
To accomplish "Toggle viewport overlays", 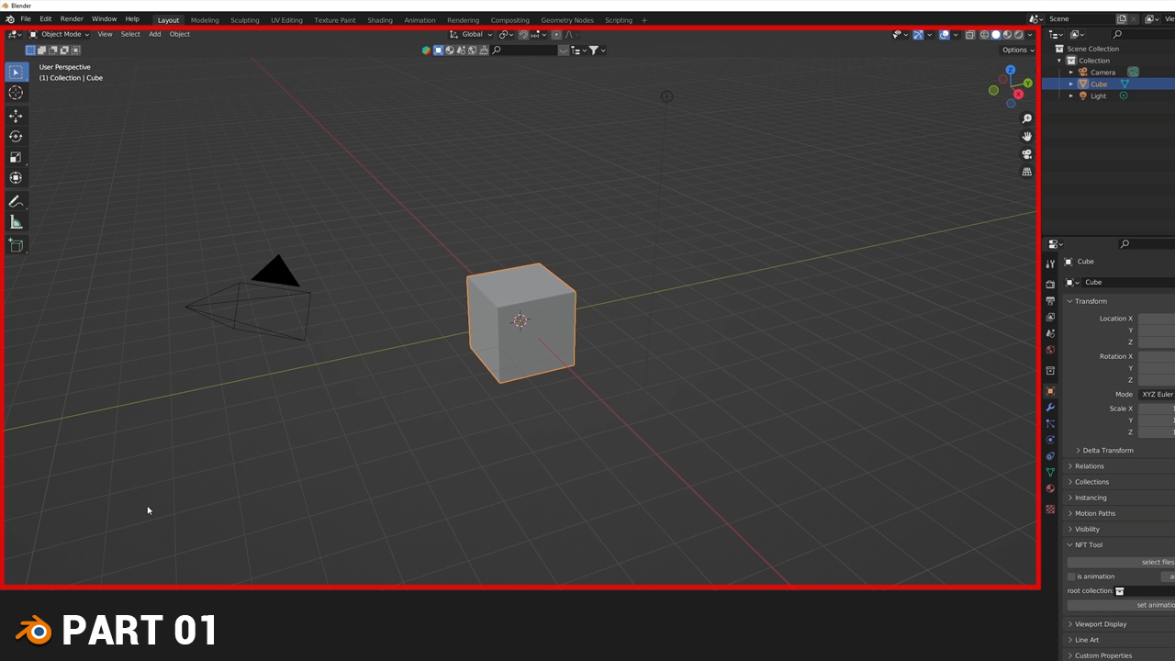I will [x=944, y=35].
